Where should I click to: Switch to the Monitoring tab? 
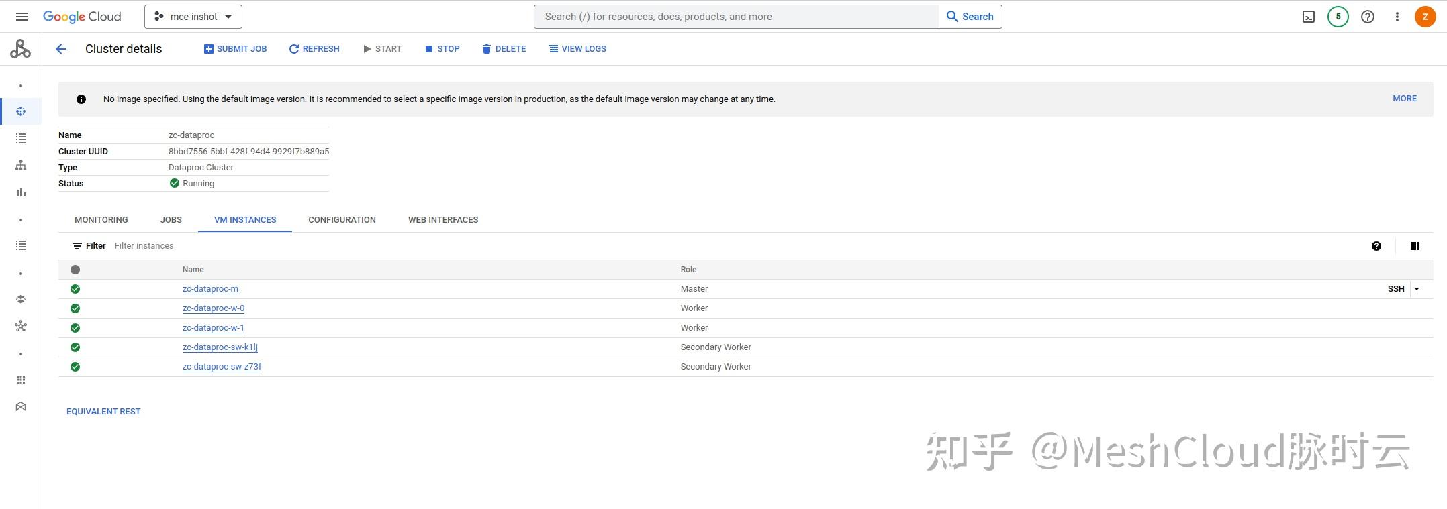[x=101, y=220]
